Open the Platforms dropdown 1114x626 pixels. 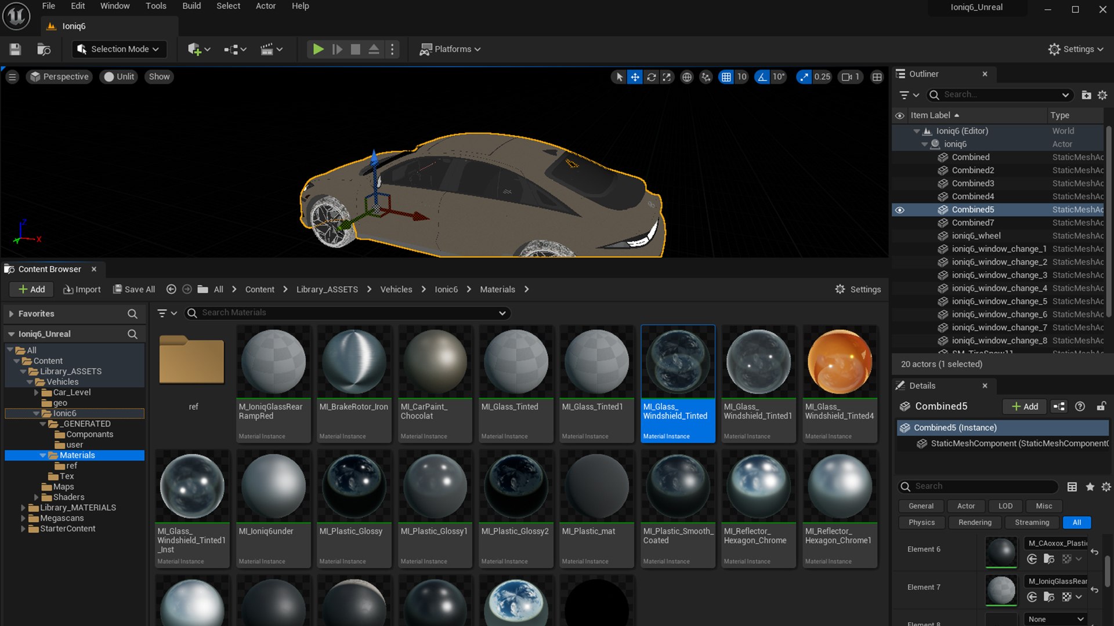pyautogui.click(x=450, y=49)
